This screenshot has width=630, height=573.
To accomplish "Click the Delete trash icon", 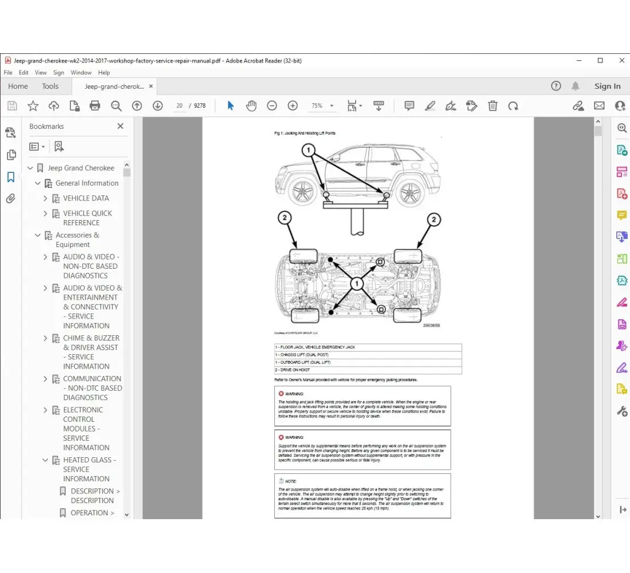I will pyautogui.click(x=493, y=105).
